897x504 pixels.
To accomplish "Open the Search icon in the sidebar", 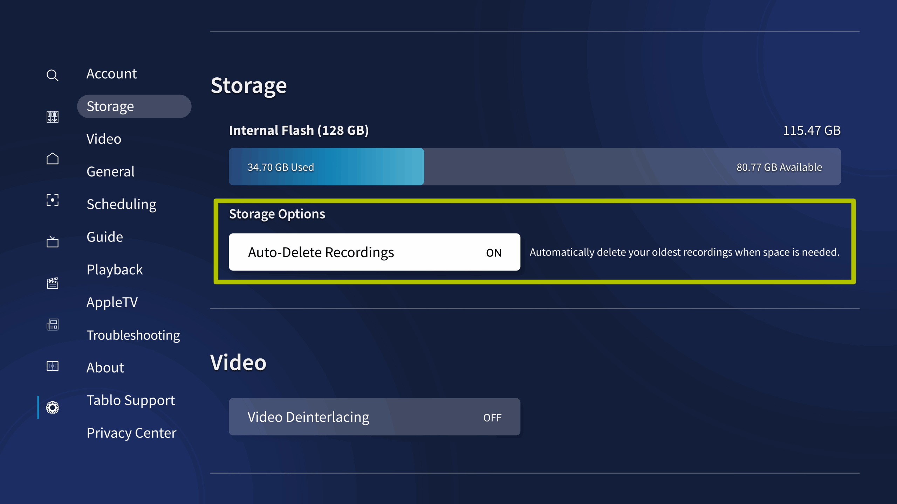I will click(52, 75).
